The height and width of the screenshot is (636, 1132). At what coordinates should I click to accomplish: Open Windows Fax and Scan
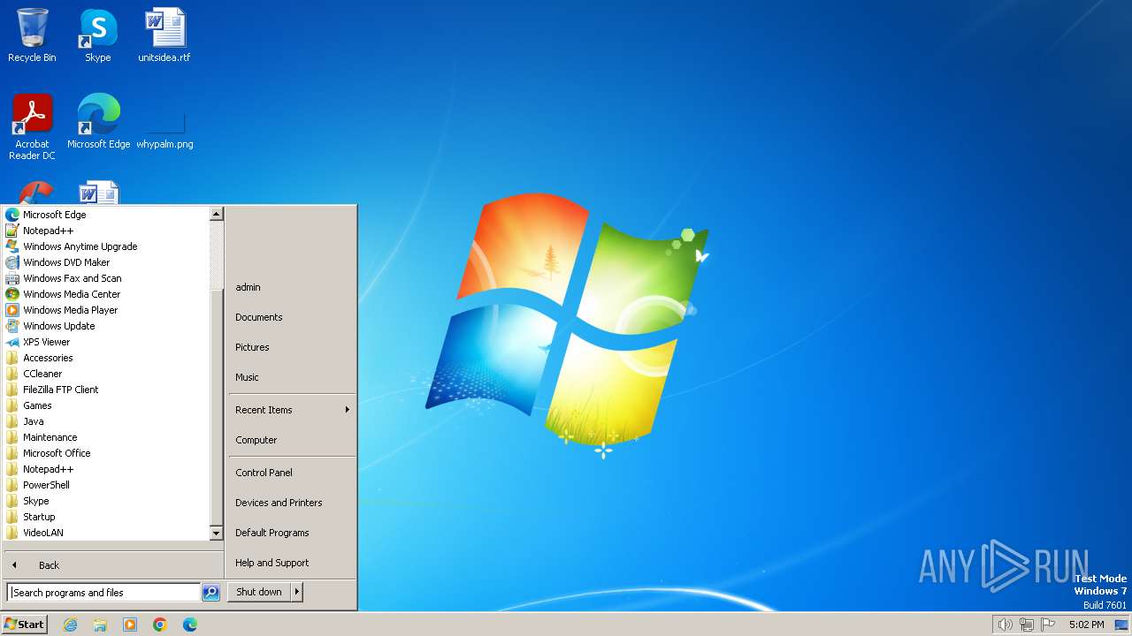pyautogui.click(x=72, y=278)
